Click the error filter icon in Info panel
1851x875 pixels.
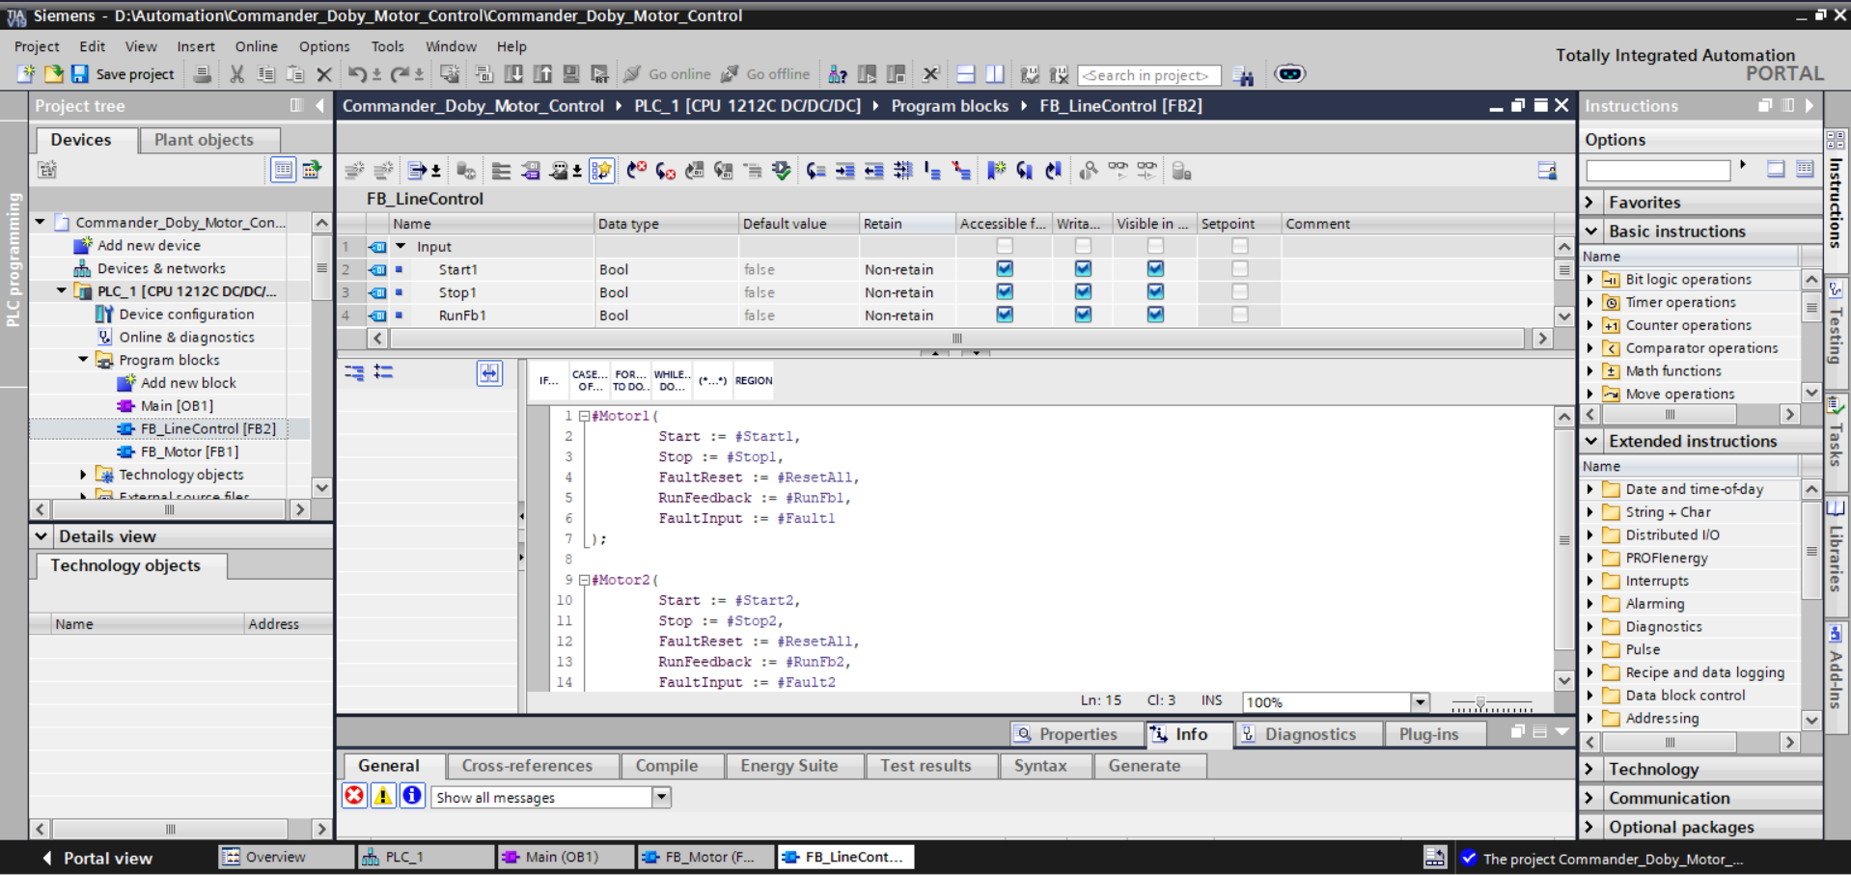point(354,796)
